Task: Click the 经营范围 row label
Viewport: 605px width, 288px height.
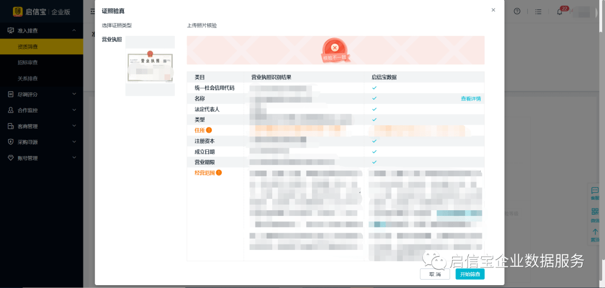Action: [x=204, y=172]
